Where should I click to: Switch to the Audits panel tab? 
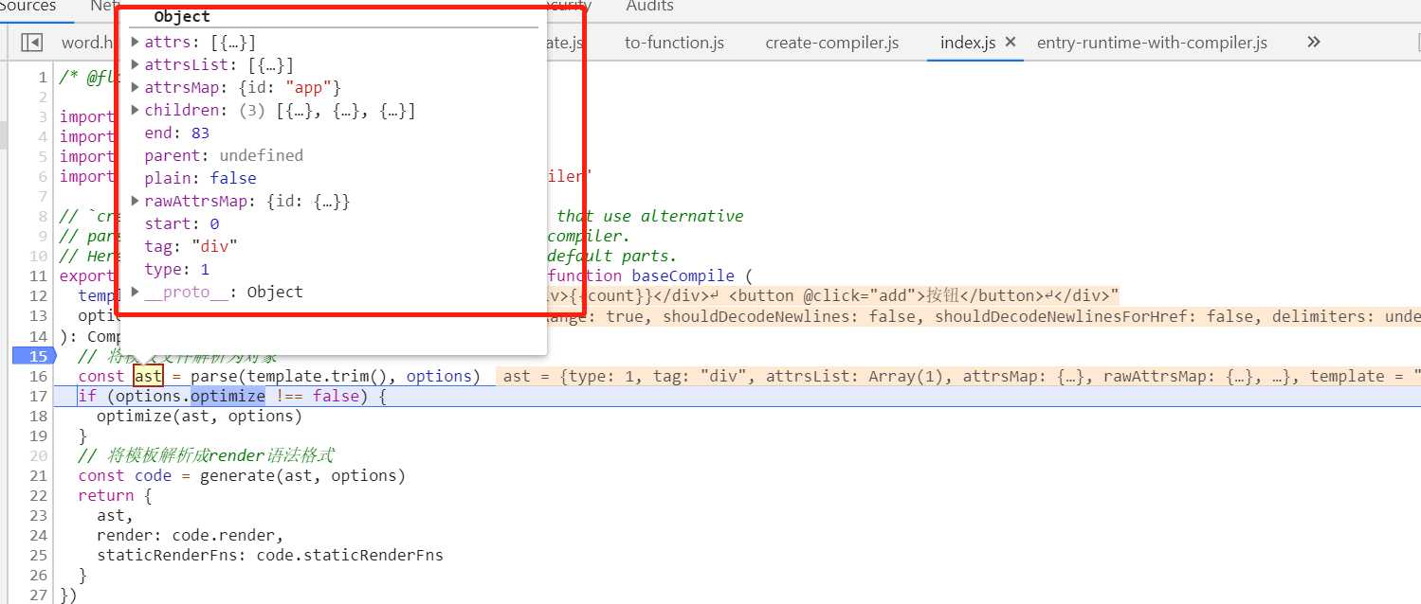(649, 7)
